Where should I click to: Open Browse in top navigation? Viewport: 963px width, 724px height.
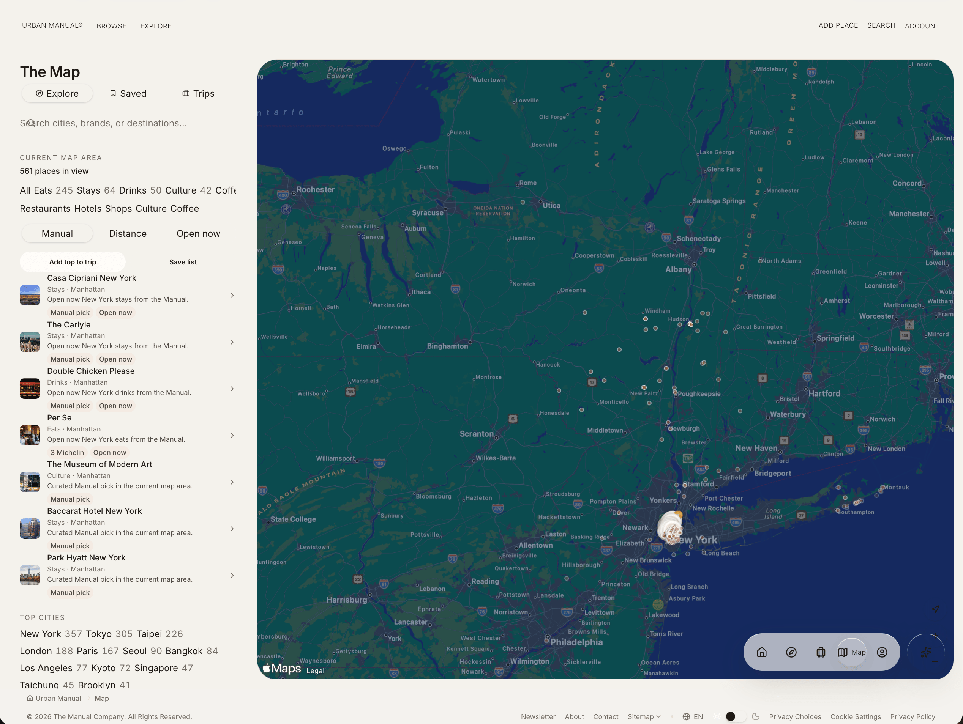click(111, 26)
